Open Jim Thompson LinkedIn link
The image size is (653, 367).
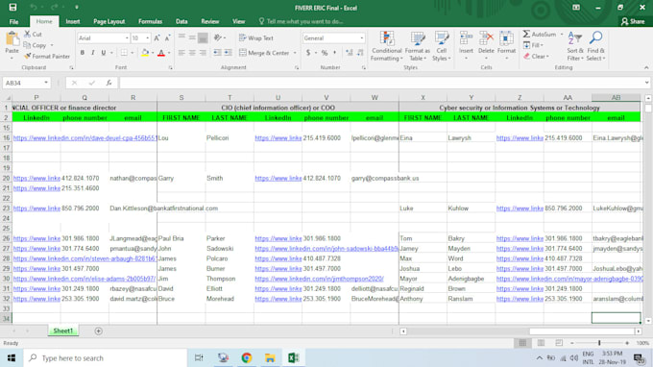(x=319, y=279)
